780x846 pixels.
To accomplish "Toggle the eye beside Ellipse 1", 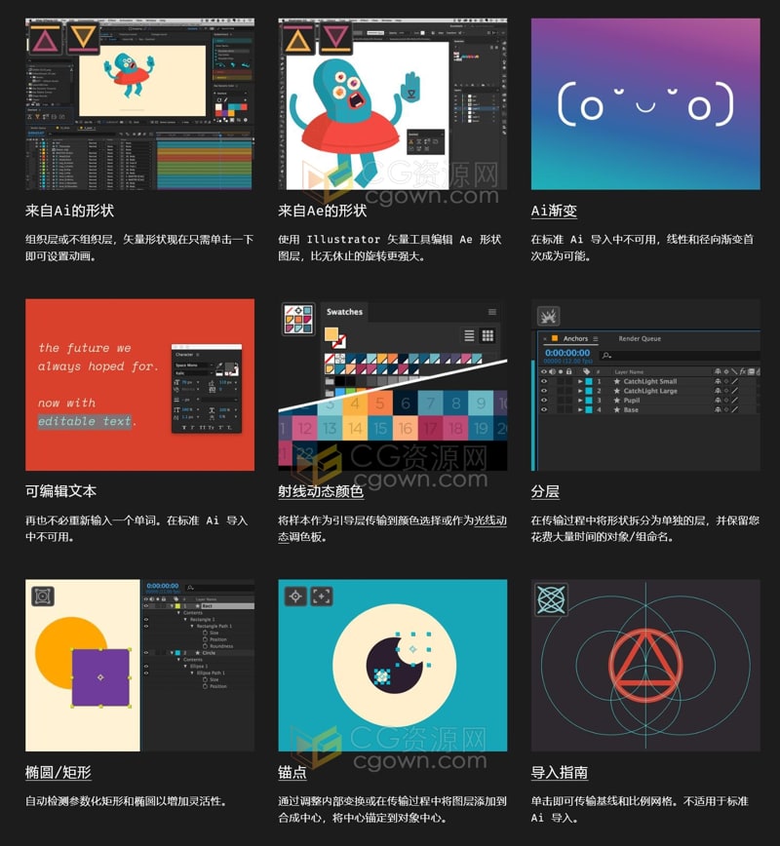I will [x=146, y=667].
